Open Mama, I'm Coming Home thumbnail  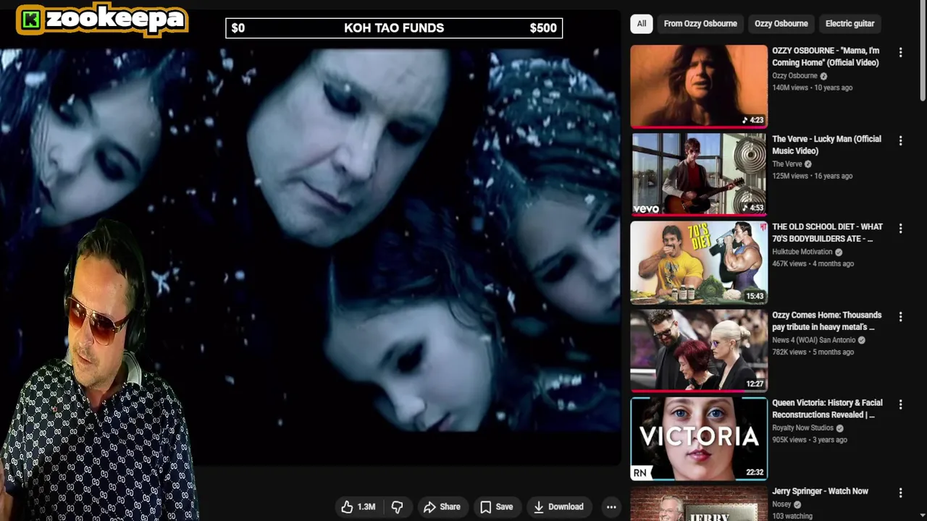coord(699,87)
